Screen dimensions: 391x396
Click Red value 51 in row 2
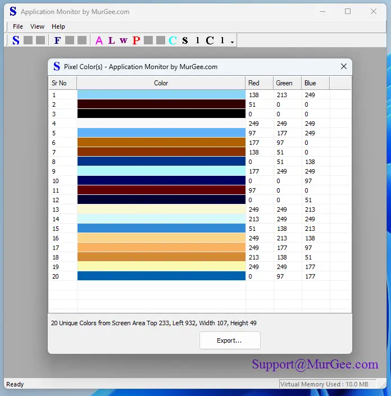tap(252, 104)
